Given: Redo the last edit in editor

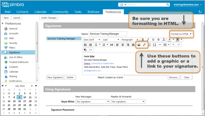Looking at the screenshot, I should [x=179, y=45].
